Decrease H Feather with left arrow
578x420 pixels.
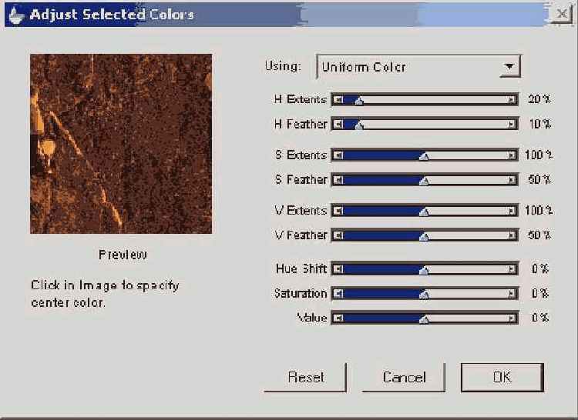338,125
